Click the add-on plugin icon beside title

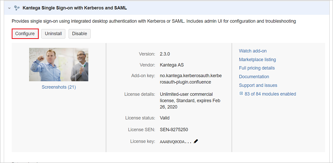coord(16,8)
